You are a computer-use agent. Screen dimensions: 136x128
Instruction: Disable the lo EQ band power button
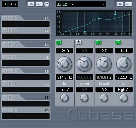point(59,42)
